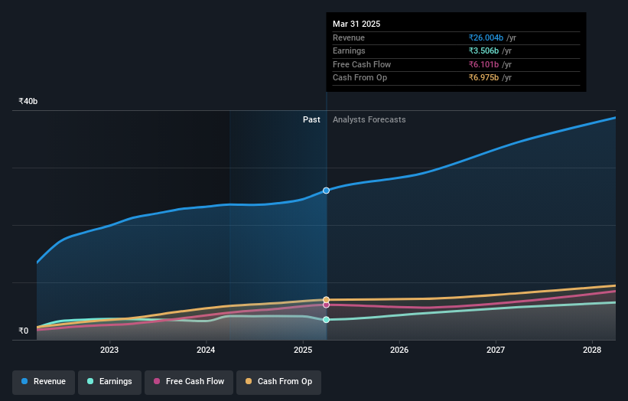Click the ₹0 y-axis label

(x=24, y=331)
